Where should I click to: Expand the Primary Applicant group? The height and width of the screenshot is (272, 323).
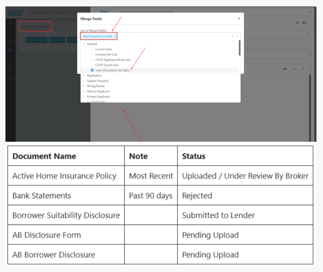click(84, 97)
